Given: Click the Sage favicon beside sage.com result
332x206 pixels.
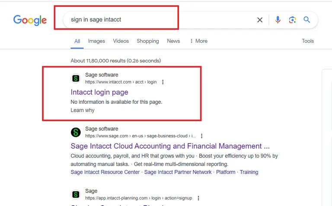Looking at the screenshot, I should pos(76,132).
